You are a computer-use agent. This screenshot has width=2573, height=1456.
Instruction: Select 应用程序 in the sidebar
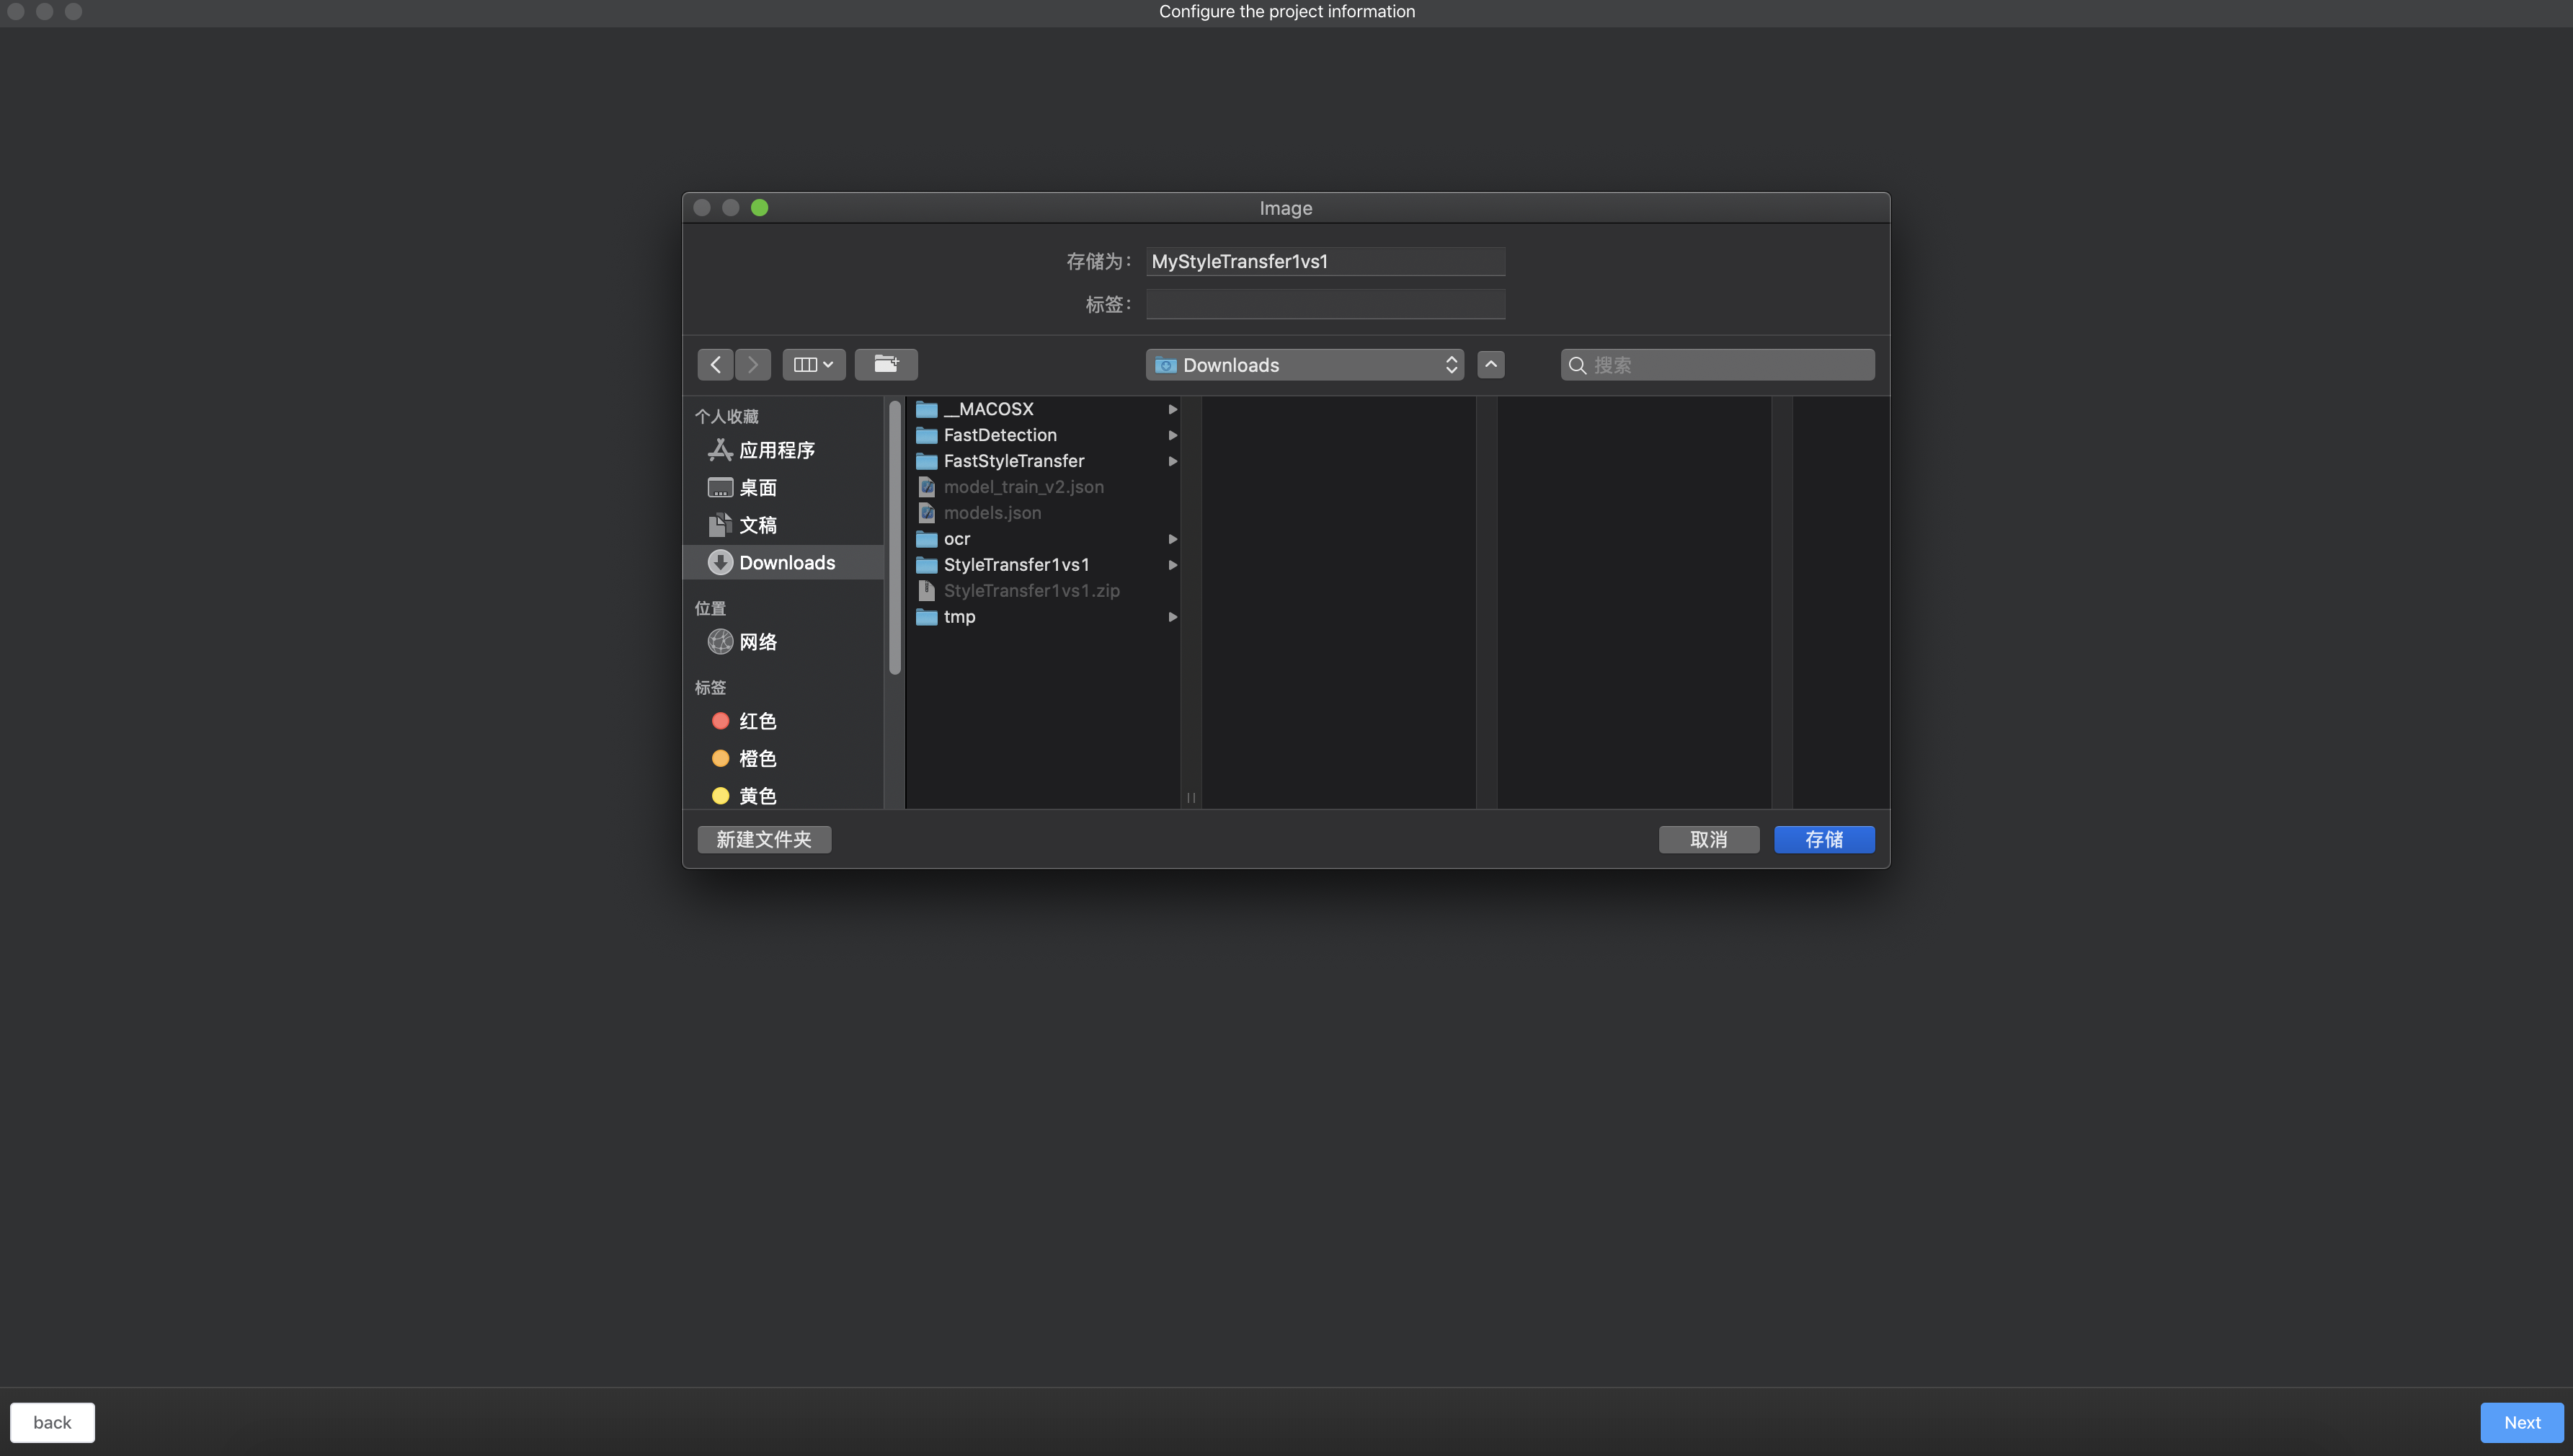776,451
